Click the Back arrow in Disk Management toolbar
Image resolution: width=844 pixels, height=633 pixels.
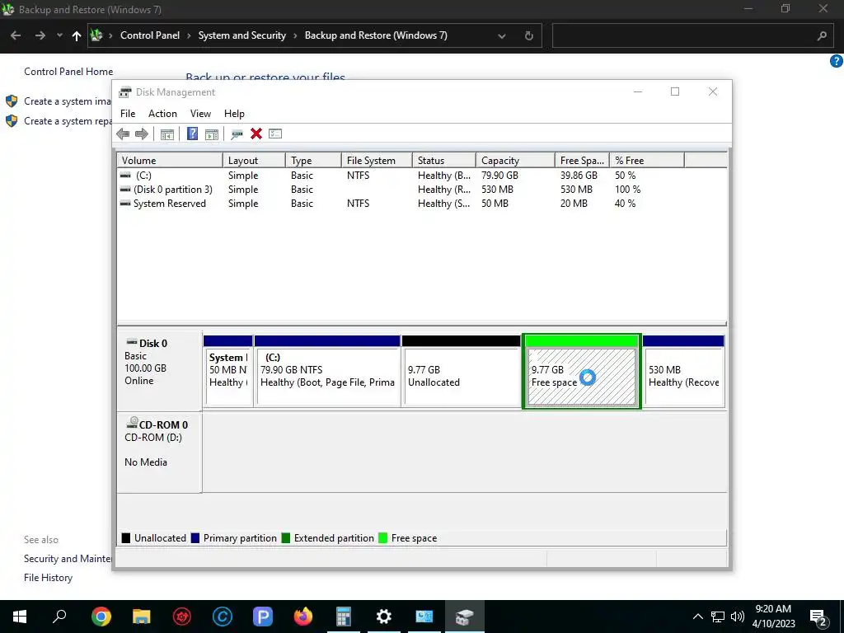(123, 134)
